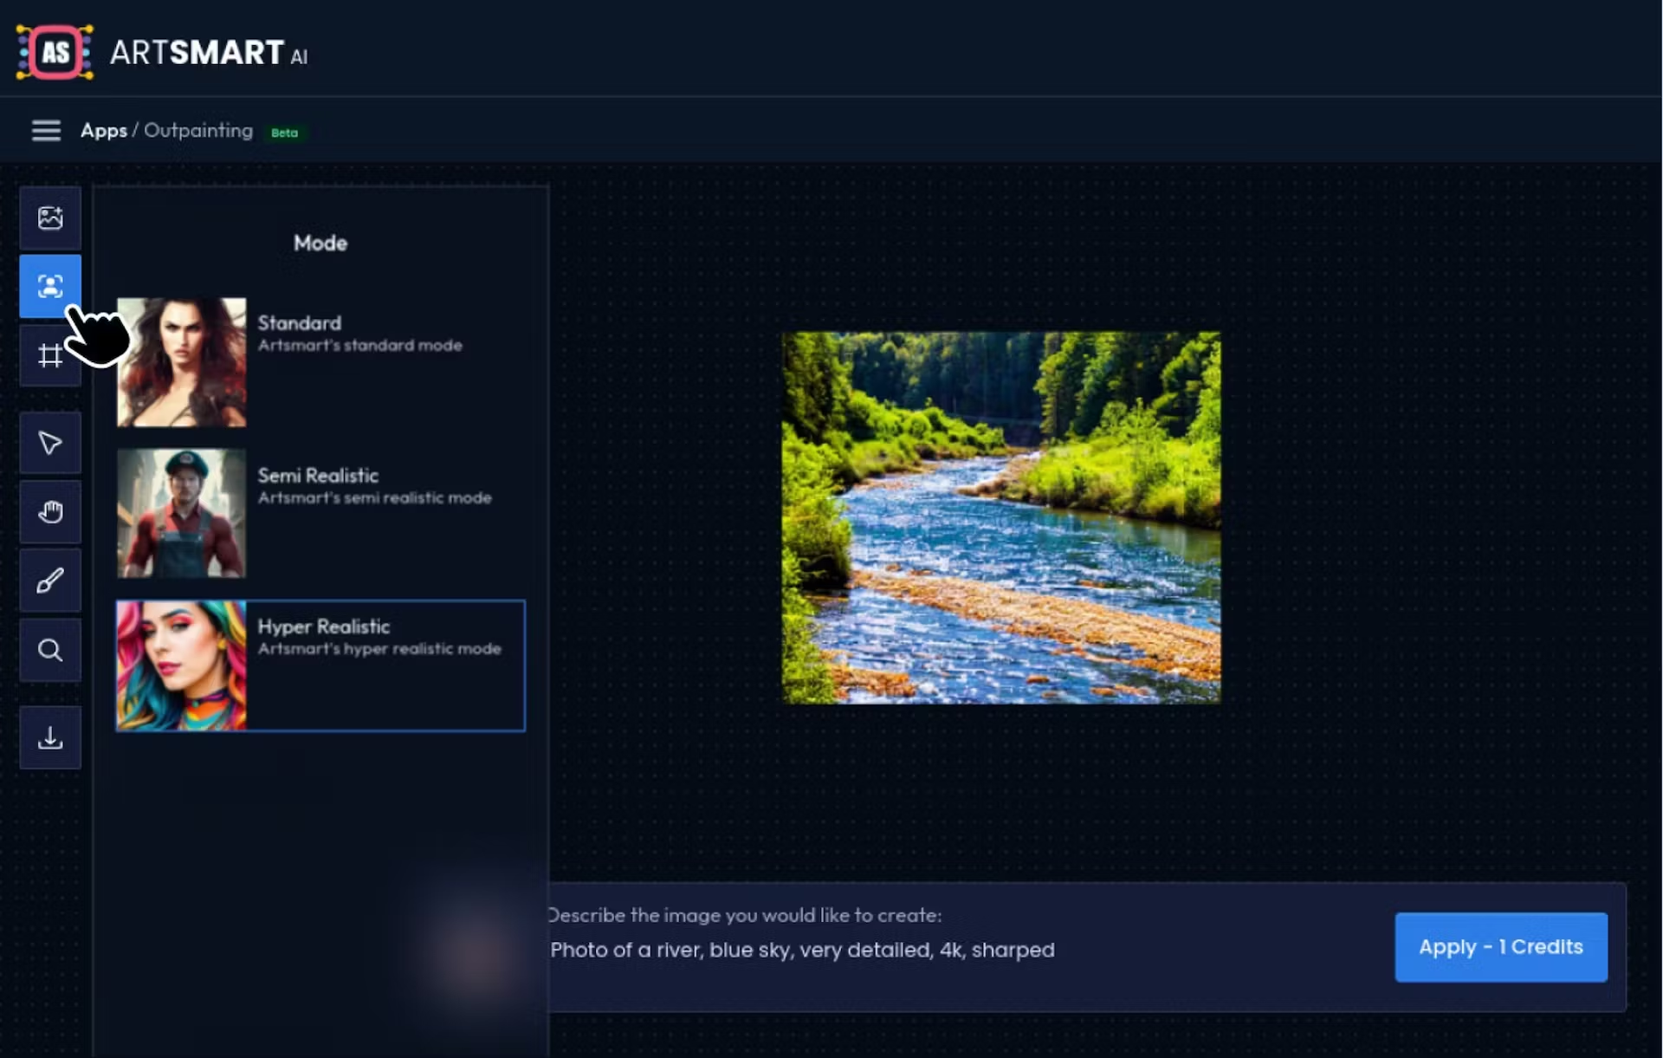Viewport: 1663px width, 1058px height.
Task: Click the image description prompt field
Action: [x=801, y=950]
